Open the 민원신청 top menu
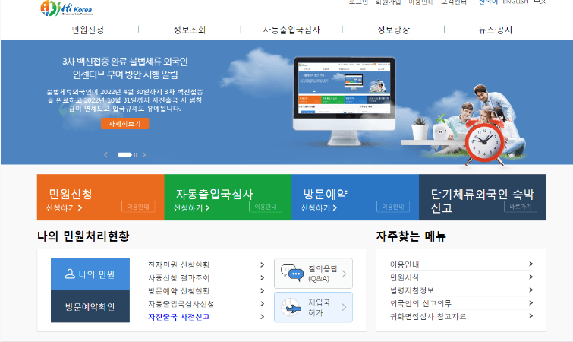Image resolution: width=573 pixels, height=342 pixels. (88, 30)
